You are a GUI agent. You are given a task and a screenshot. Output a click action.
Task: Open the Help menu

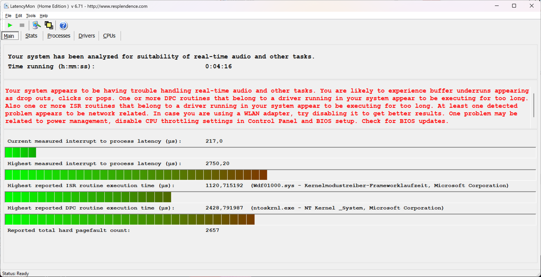click(44, 16)
